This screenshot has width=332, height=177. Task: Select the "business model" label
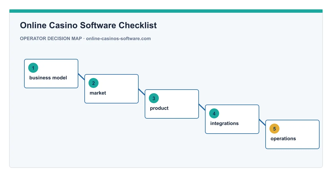pyautogui.click(x=48, y=78)
